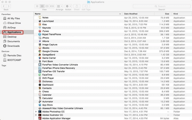Click the Adobe Application Manager icon
Viewport: 192px width, 120px height.
click(x=40, y=118)
